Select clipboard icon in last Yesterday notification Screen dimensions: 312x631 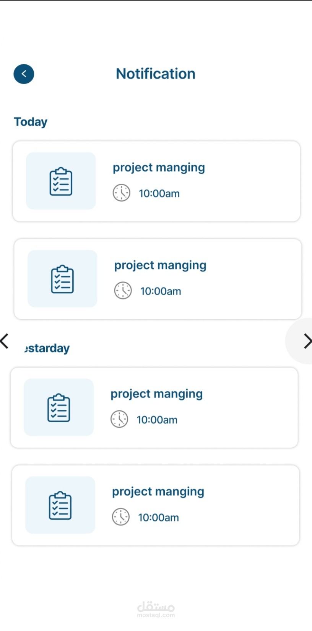coord(60,505)
